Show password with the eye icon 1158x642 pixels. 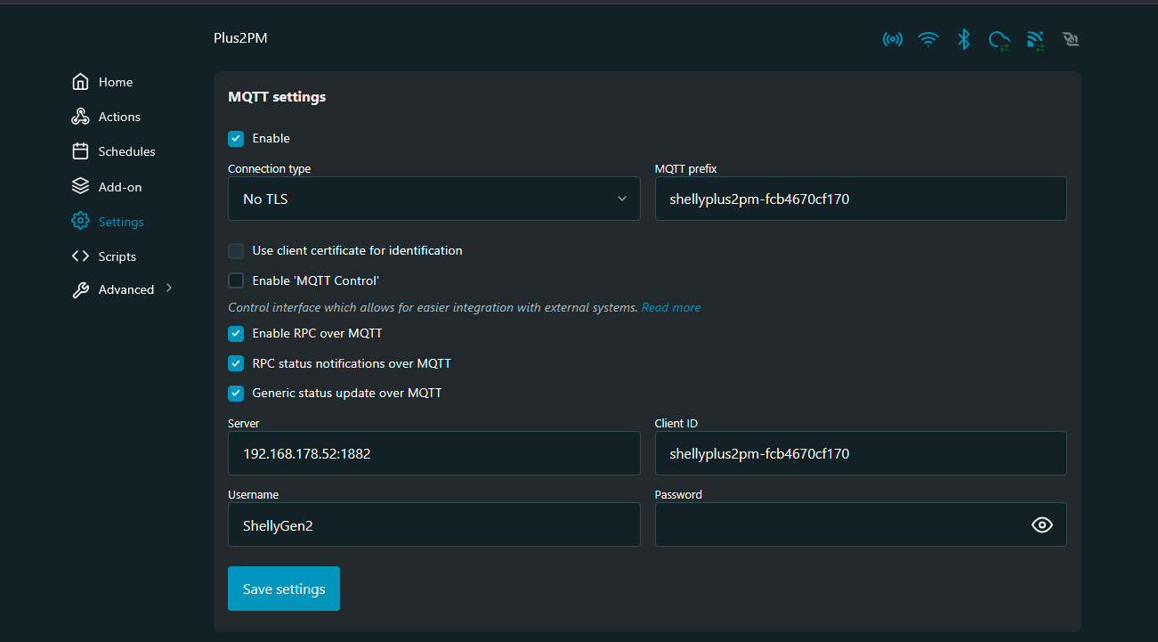click(x=1041, y=525)
